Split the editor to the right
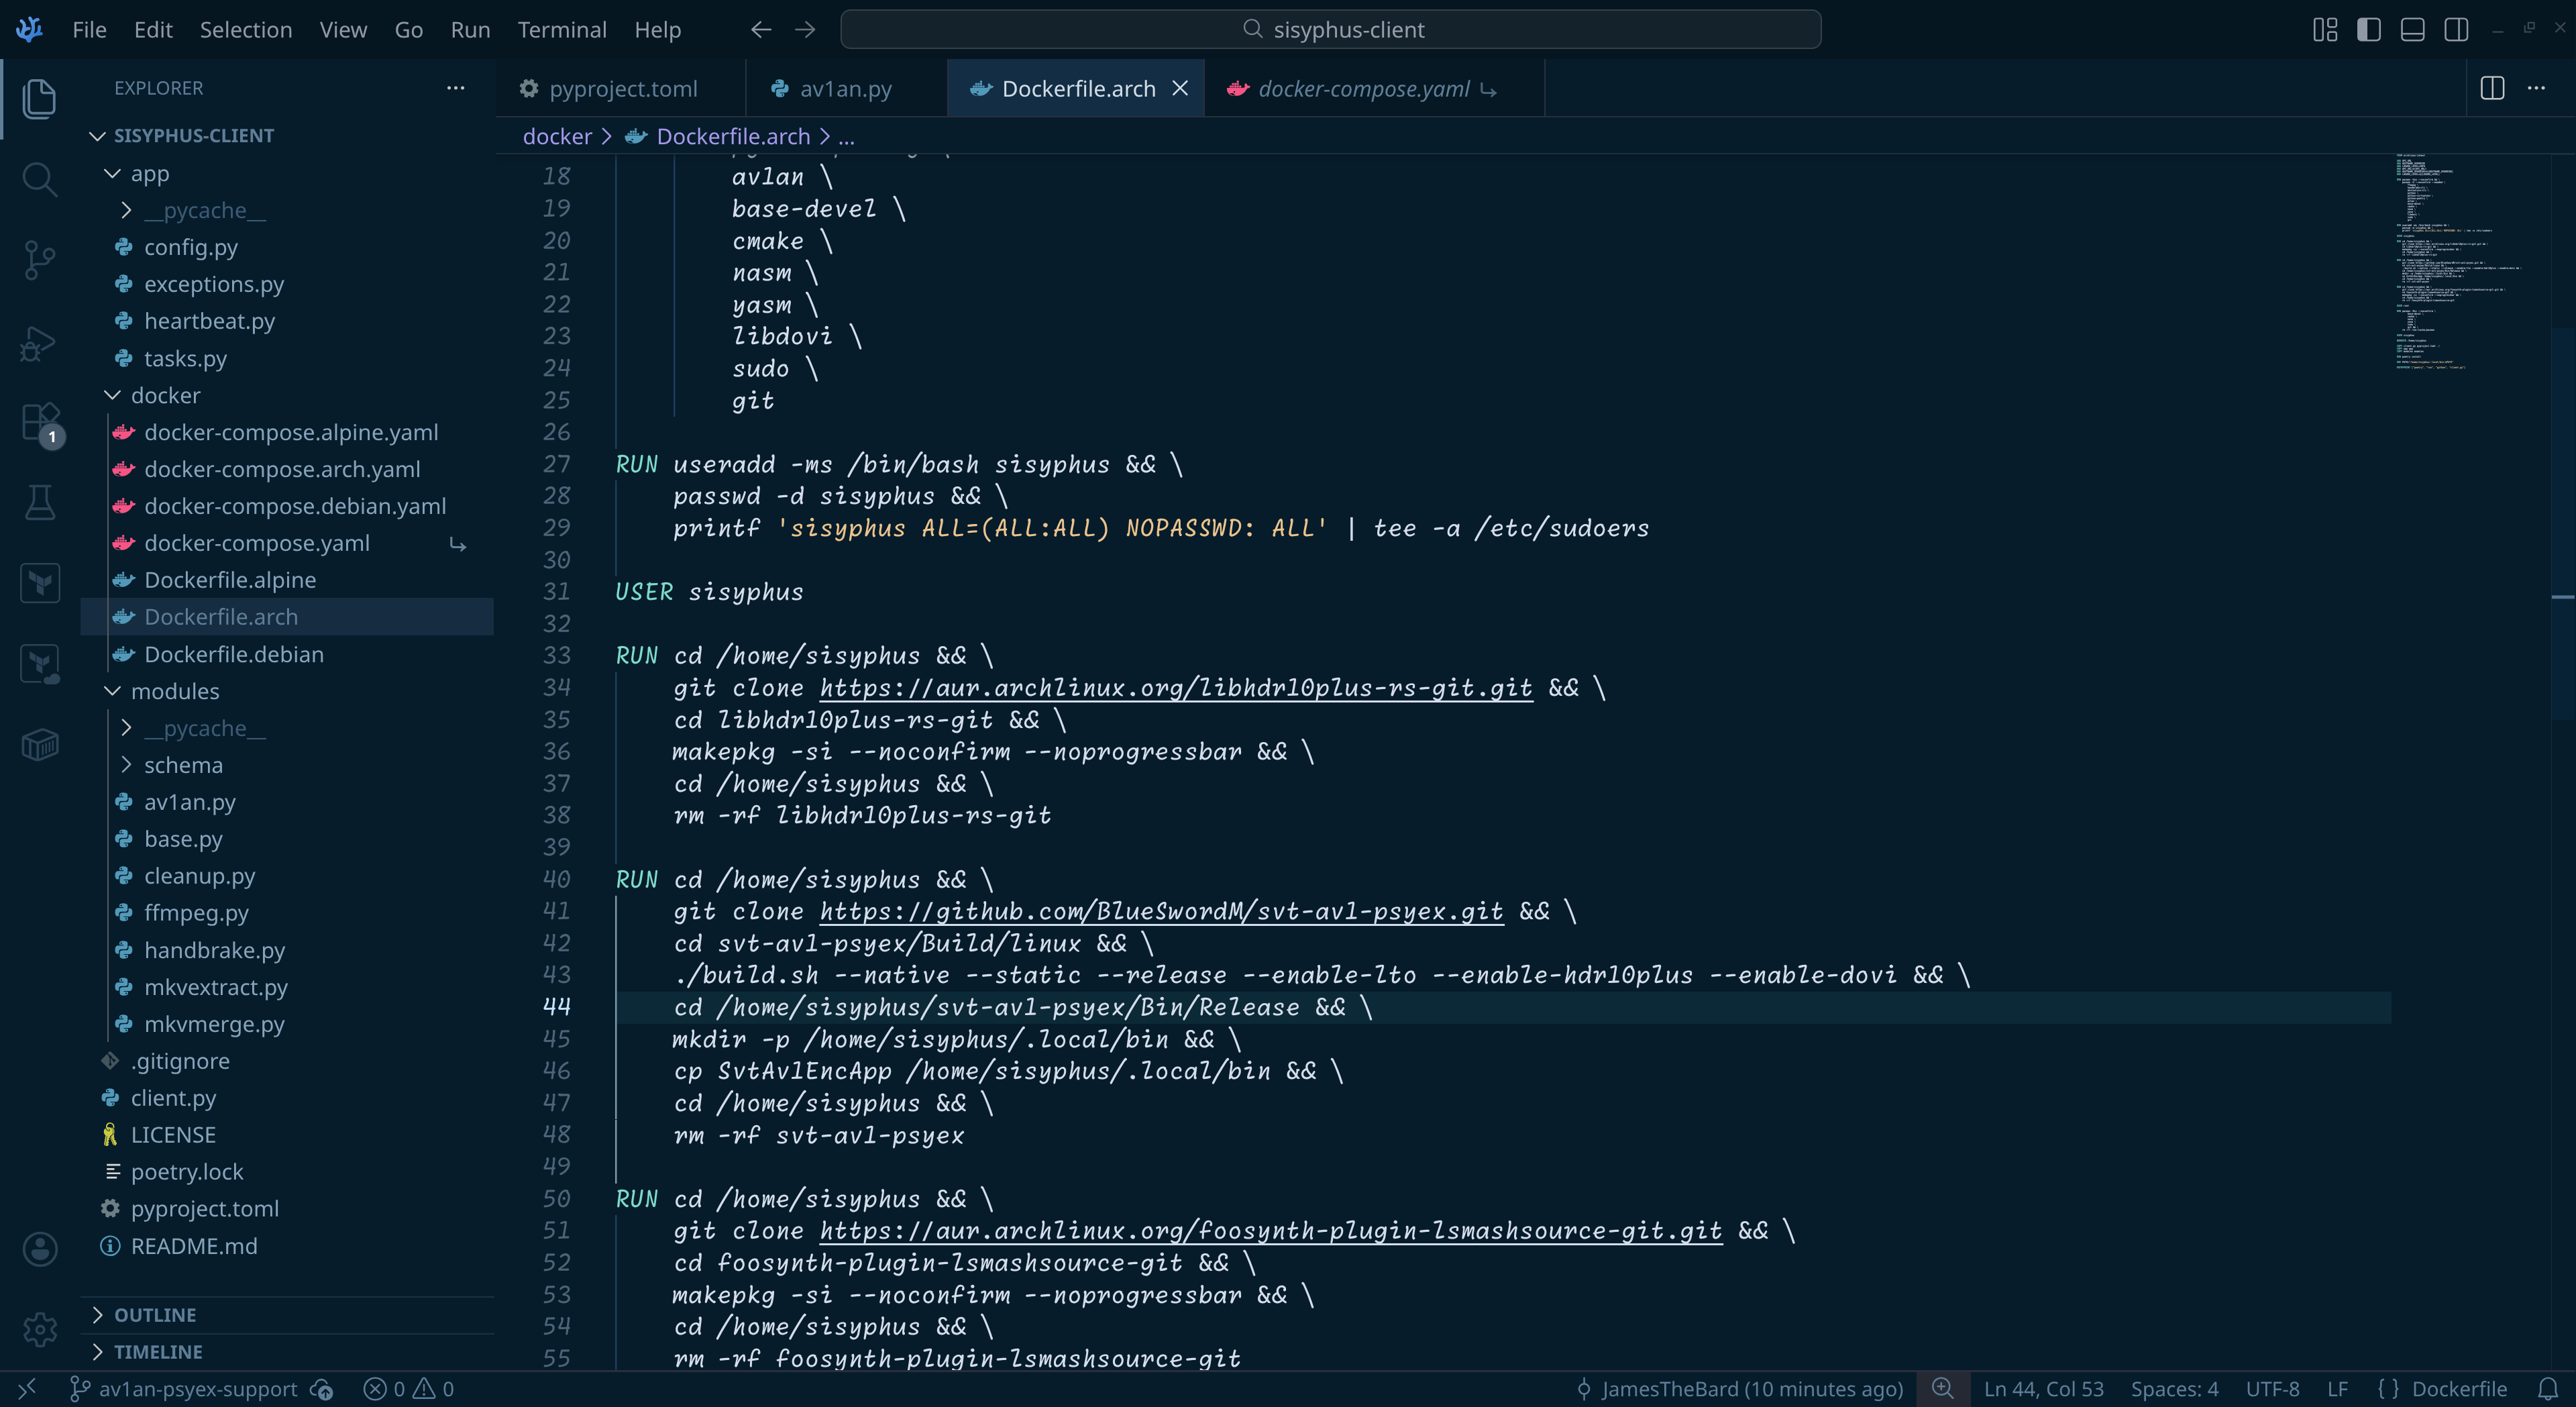The width and height of the screenshot is (2576, 1407). pos(2492,88)
